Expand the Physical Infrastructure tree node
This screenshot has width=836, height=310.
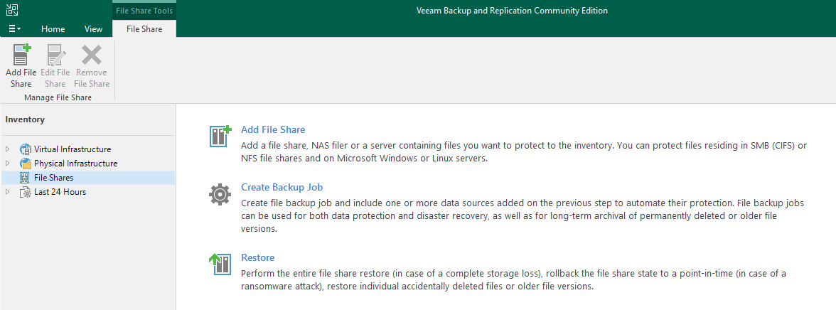[7, 164]
